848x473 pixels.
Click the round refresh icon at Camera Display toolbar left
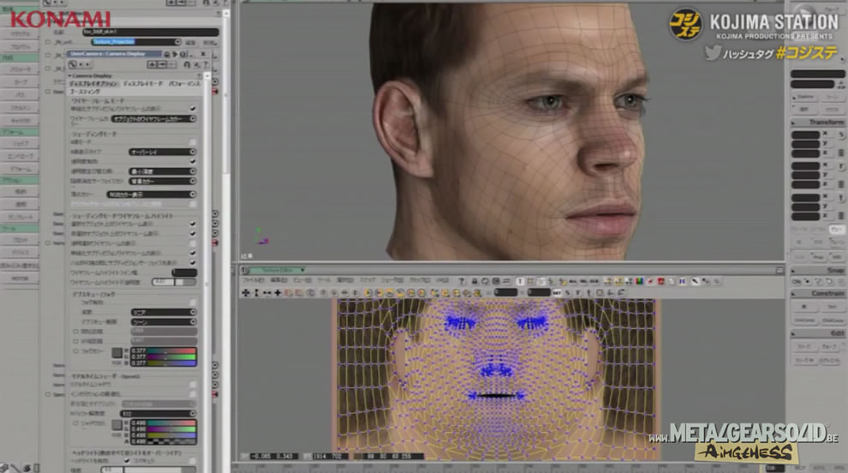click(73, 64)
